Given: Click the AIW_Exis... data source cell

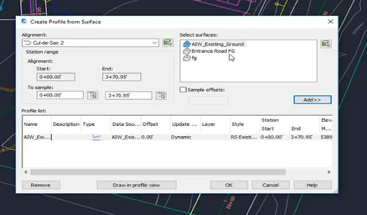Looking at the screenshot, I should click(126, 137).
